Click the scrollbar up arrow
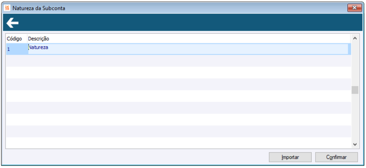This screenshot has height=168, width=366. click(x=355, y=38)
